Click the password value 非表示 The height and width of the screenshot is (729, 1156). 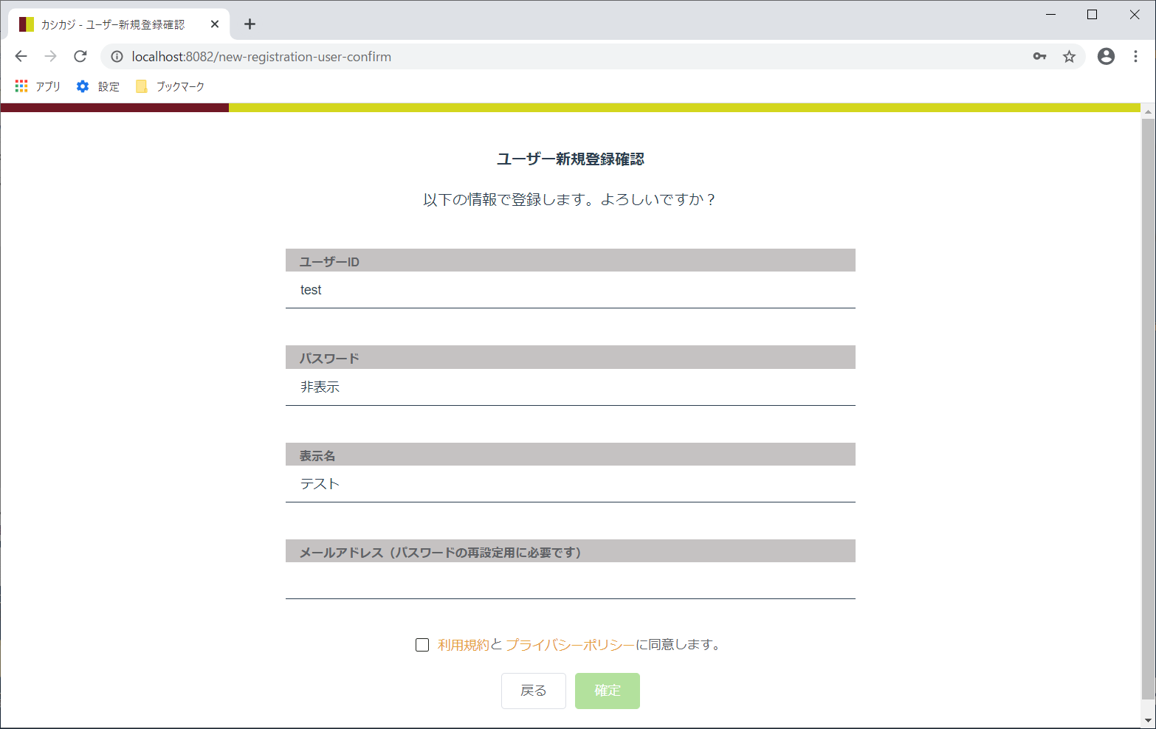coord(320,387)
